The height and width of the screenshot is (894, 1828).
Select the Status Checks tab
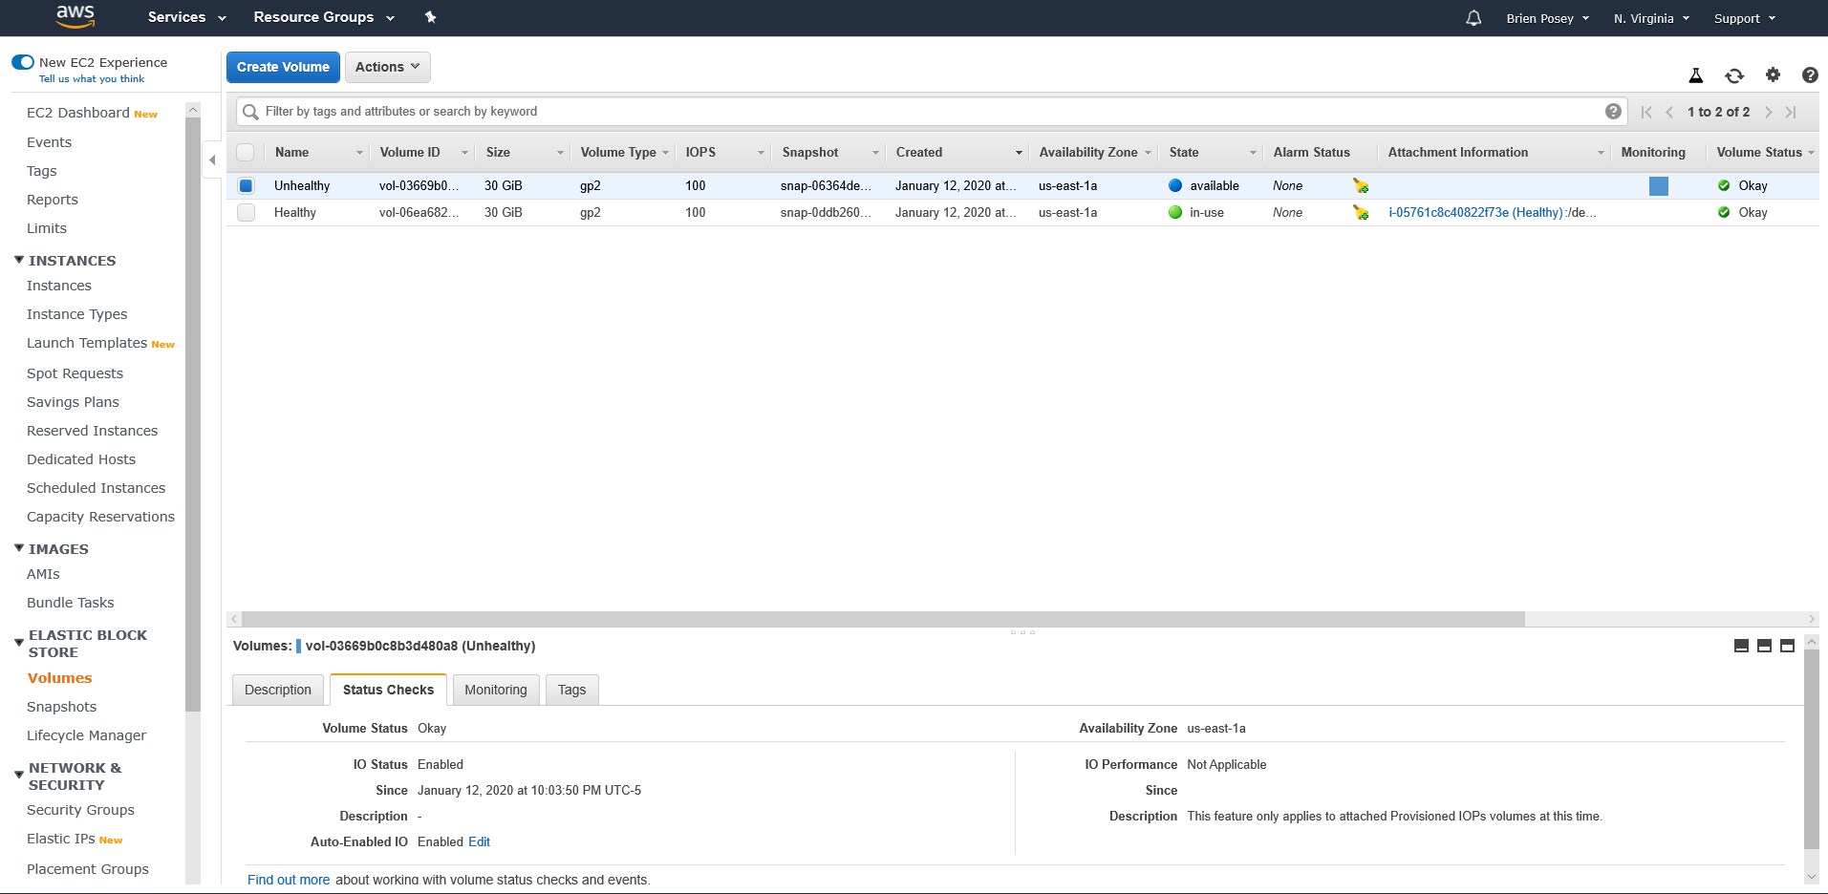pos(388,690)
